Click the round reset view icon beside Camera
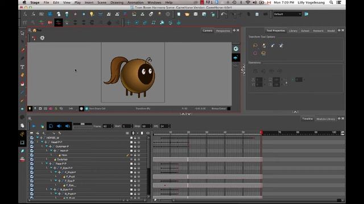Screen dimensions: 364x204 (236, 49)
